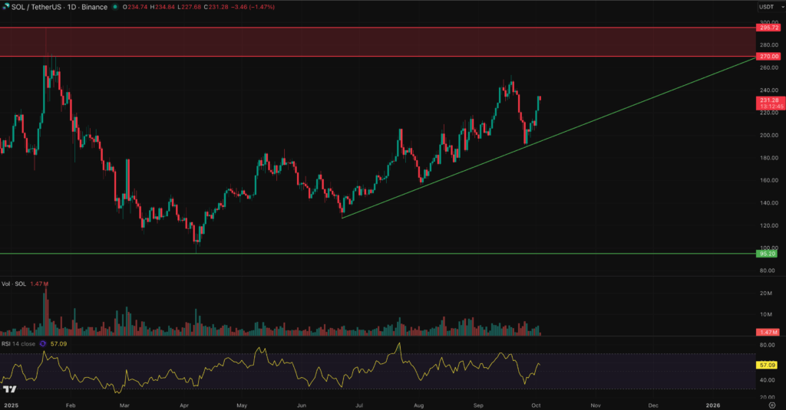Click the 120.00 price axis label
Screen dimensions: 786x410
point(769,226)
